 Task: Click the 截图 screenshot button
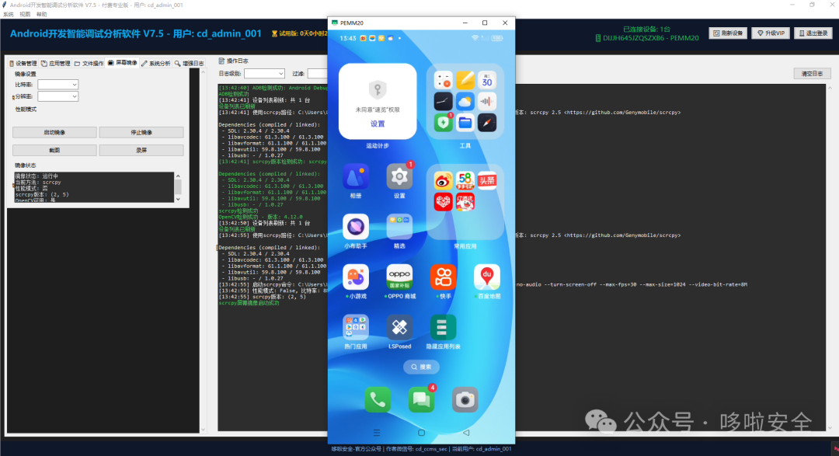[x=54, y=151]
